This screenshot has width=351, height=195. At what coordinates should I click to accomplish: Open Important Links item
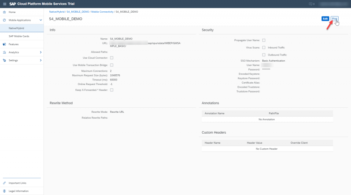click(x=22, y=183)
